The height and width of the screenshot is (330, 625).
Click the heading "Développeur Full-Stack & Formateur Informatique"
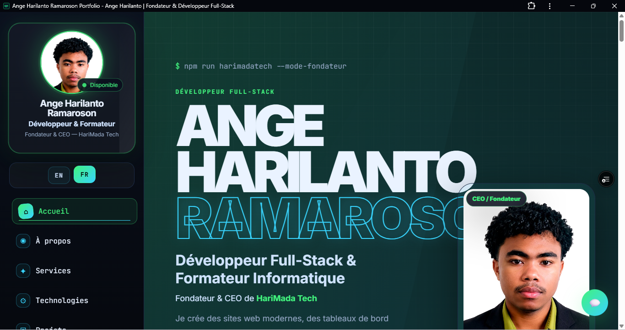pos(266,269)
